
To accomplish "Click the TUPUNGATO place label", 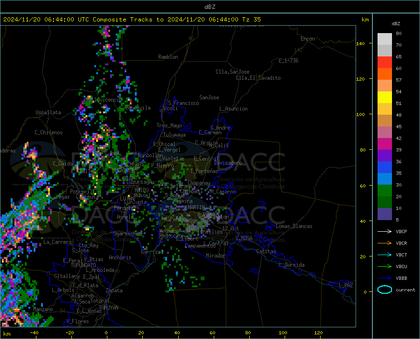I will tap(84, 265).
